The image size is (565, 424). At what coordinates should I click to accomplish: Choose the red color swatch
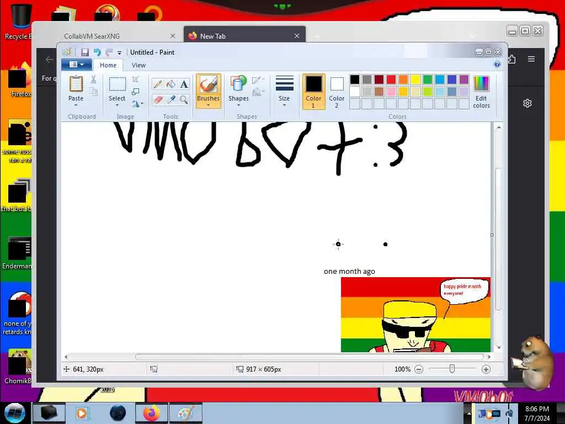click(391, 79)
